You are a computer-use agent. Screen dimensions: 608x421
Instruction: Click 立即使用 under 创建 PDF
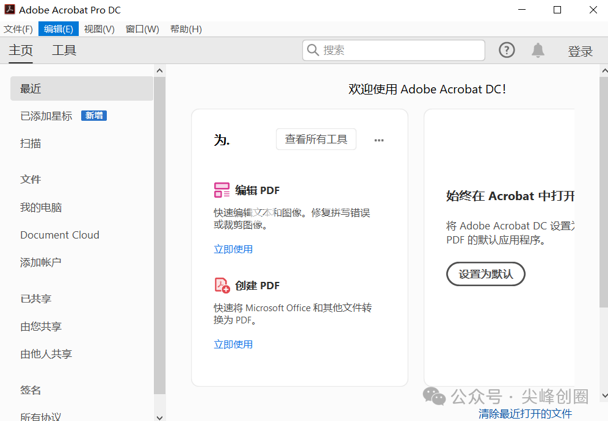click(233, 344)
